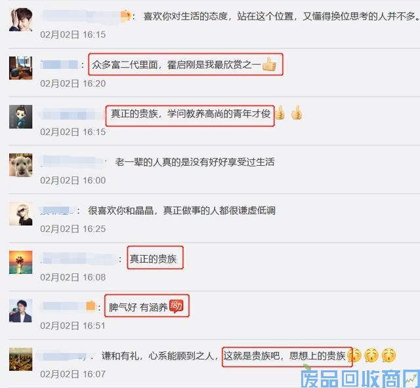Click the city skyline avatar
Image resolution: width=420 pixels, height=388 pixels.
pos(20,359)
